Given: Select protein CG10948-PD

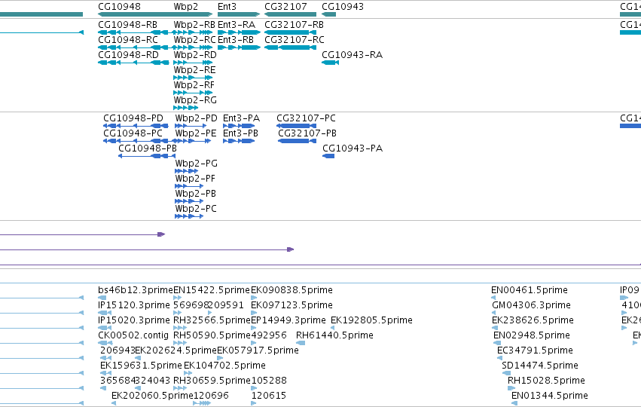Looking at the screenshot, I should (x=133, y=118).
